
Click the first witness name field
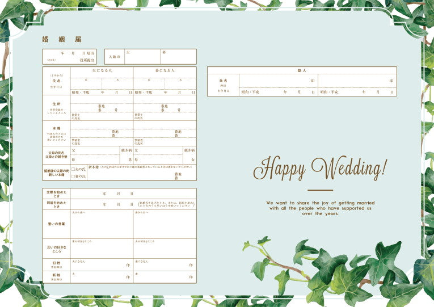[x=278, y=81]
